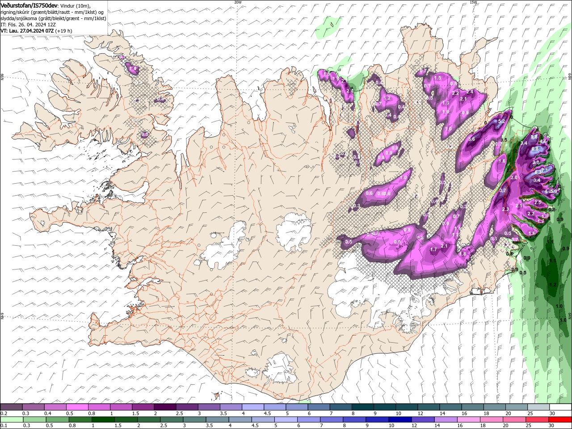Click the deep blue swatch after 10 on lower scale
The height and width of the screenshot is (429, 572).
coord(400,420)
